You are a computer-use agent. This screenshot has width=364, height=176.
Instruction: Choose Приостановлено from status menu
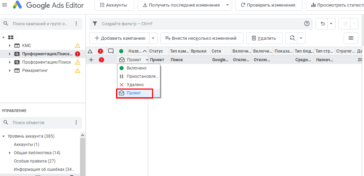139,76
